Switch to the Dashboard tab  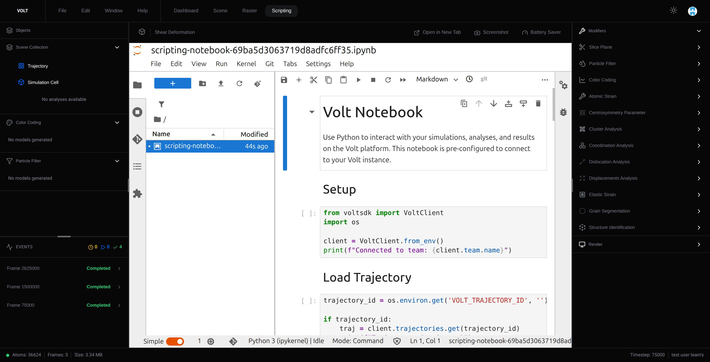click(x=186, y=11)
